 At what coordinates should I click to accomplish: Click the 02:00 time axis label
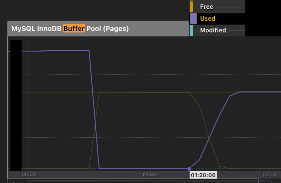coord(270,174)
